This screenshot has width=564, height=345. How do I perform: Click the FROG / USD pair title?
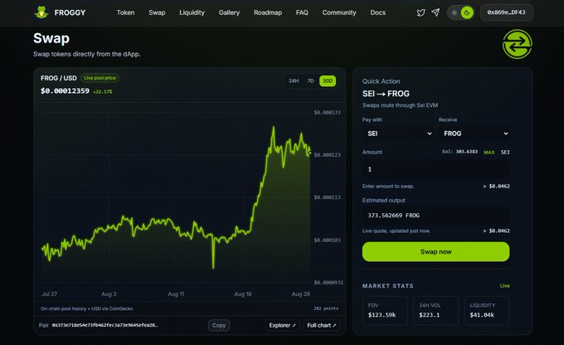tap(59, 78)
